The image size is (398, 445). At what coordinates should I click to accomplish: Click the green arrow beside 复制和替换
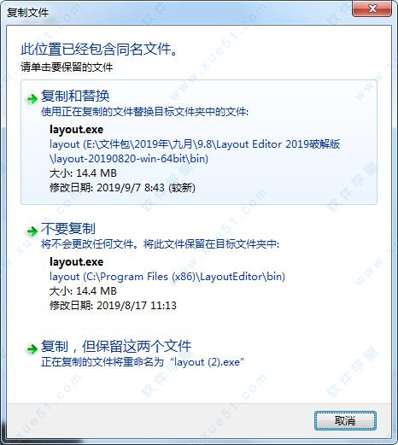click(32, 99)
